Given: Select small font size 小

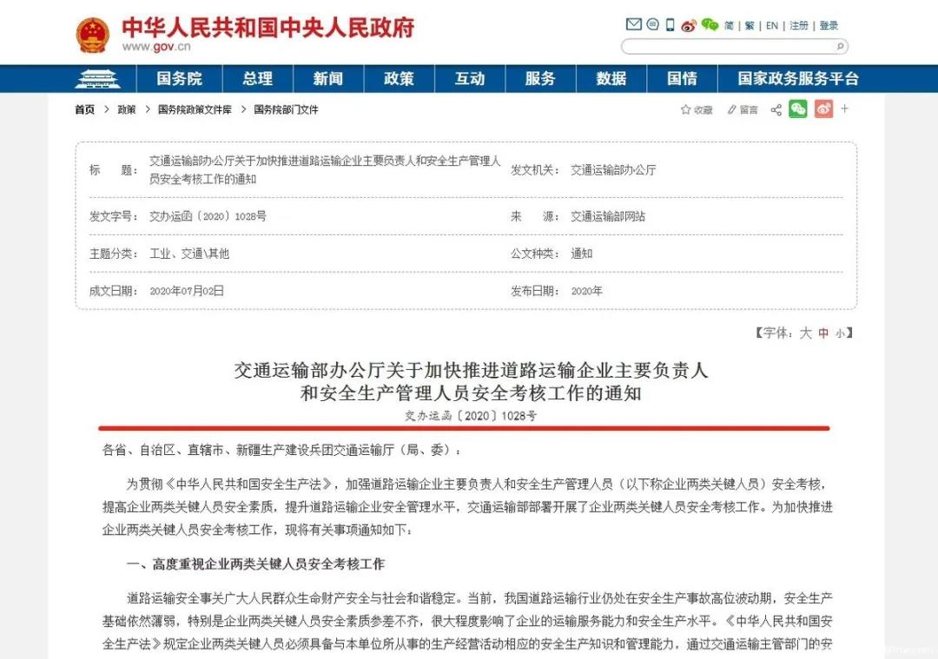Looking at the screenshot, I should click(840, 333).
